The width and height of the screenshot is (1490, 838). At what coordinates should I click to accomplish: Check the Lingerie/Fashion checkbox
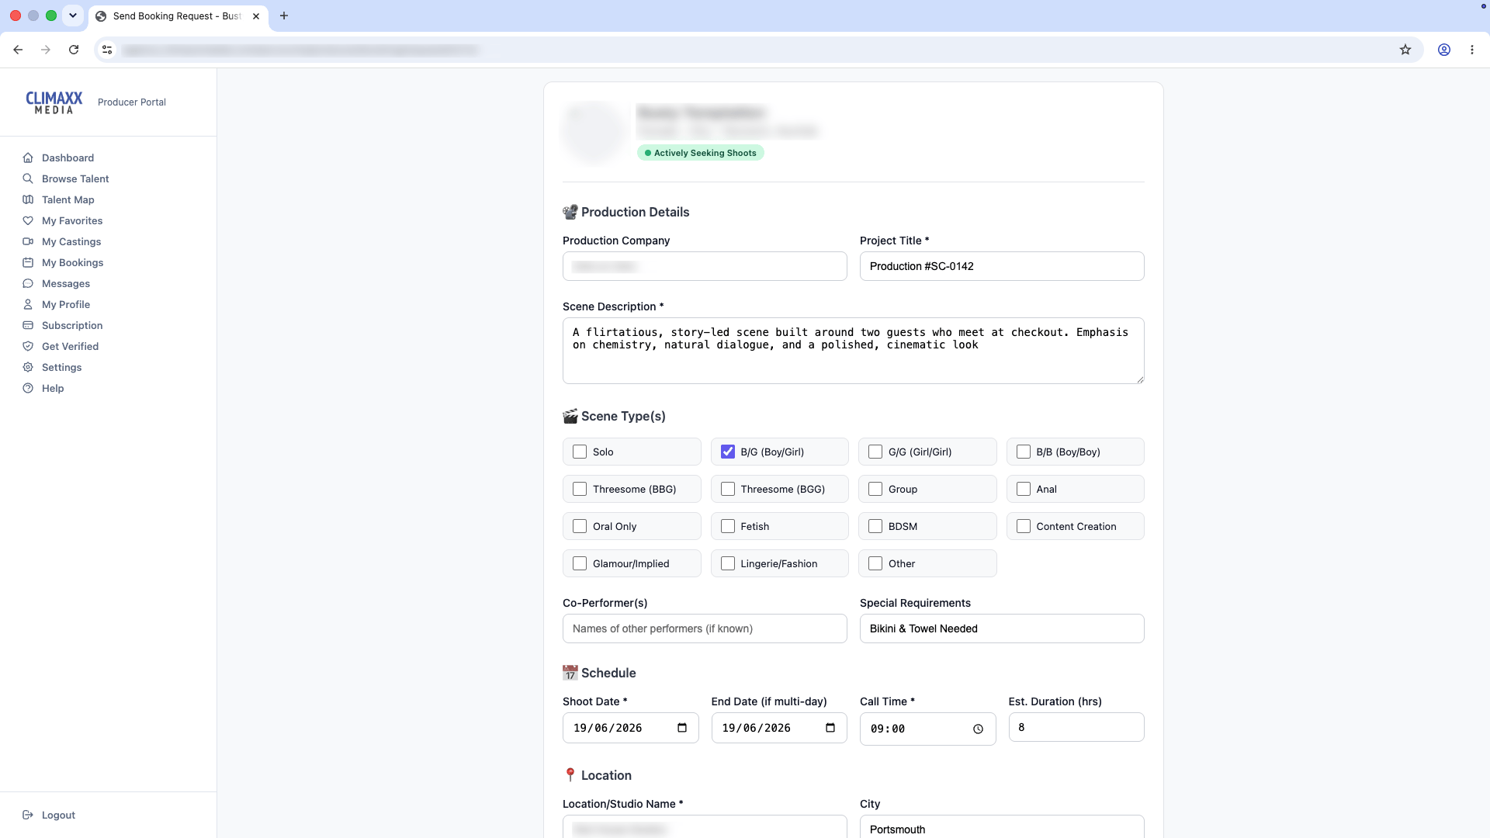pos(728,563)
